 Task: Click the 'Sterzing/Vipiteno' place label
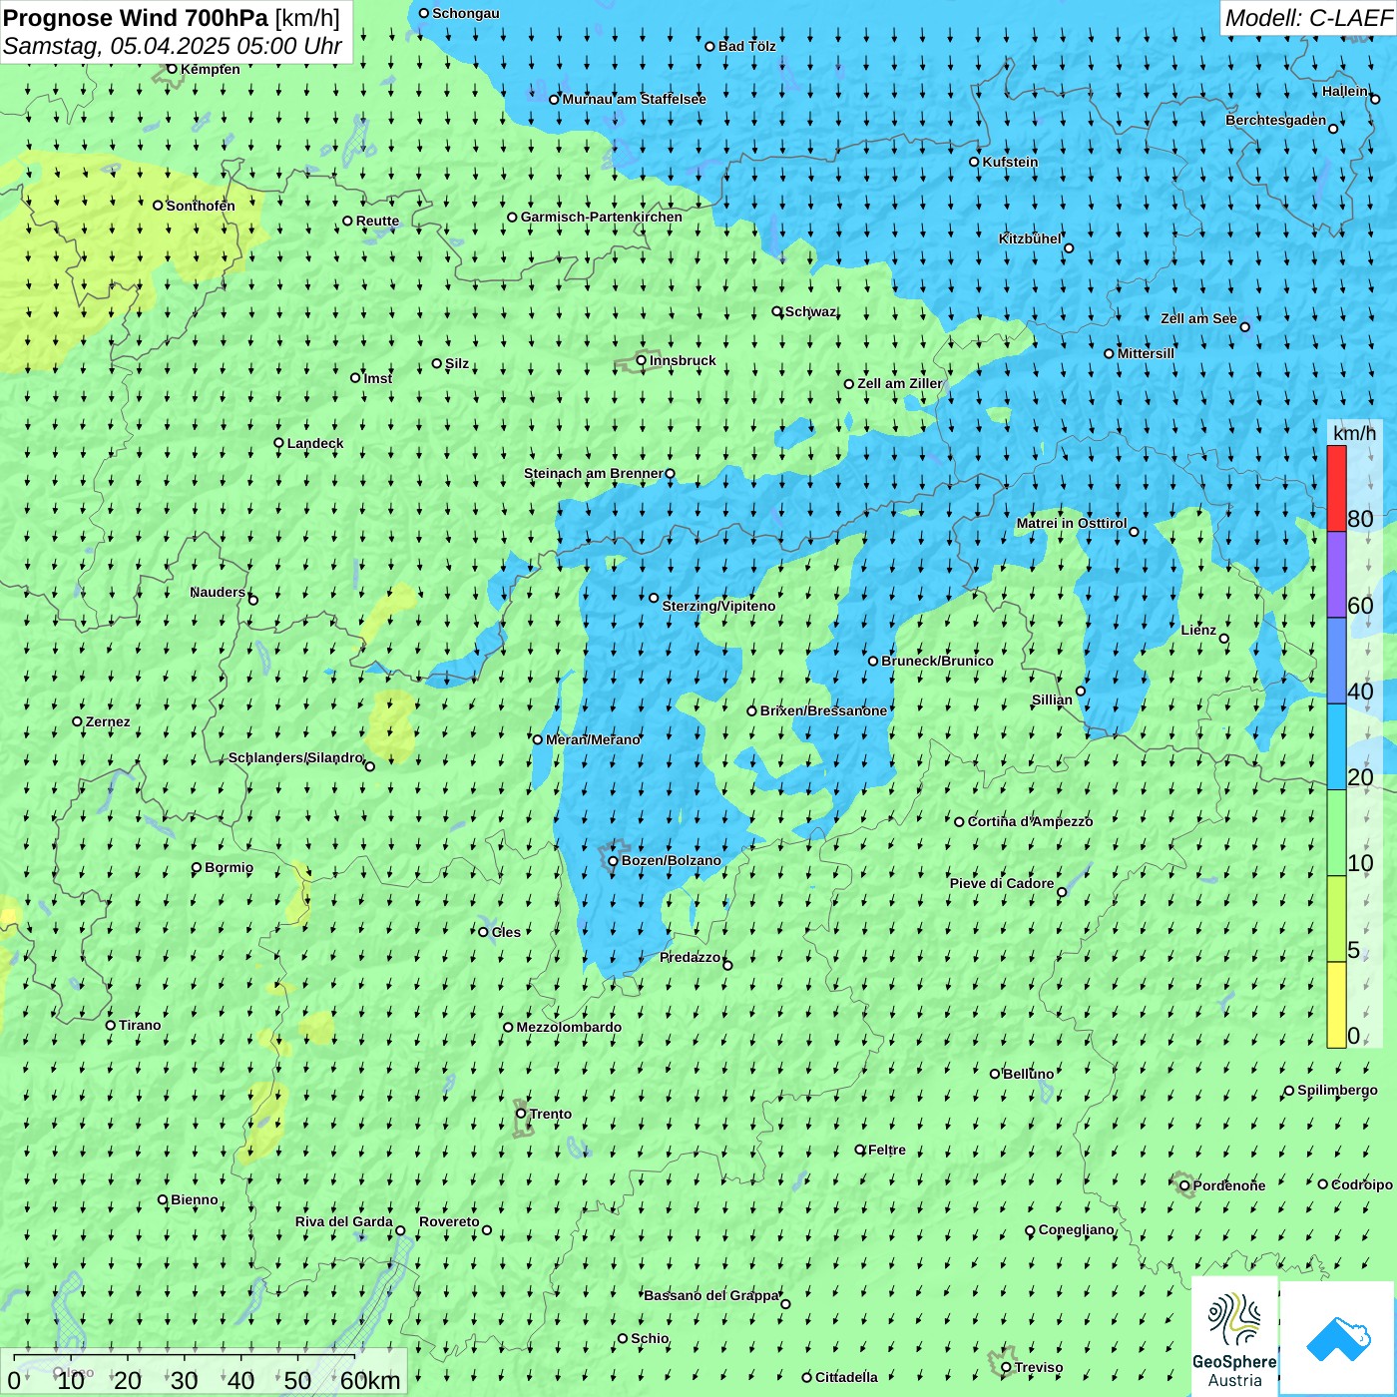718,606
